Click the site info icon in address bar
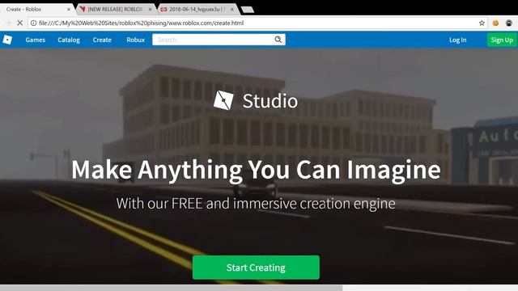This screenshot has width=518, height=291. (33, 23)
